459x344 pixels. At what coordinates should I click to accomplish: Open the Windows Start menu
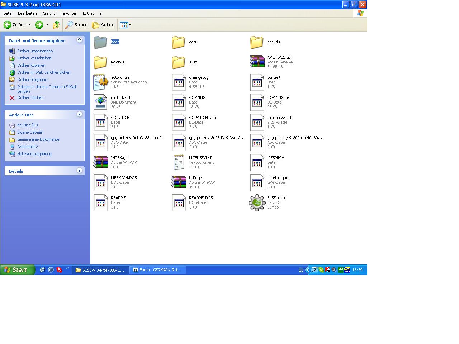18,270
